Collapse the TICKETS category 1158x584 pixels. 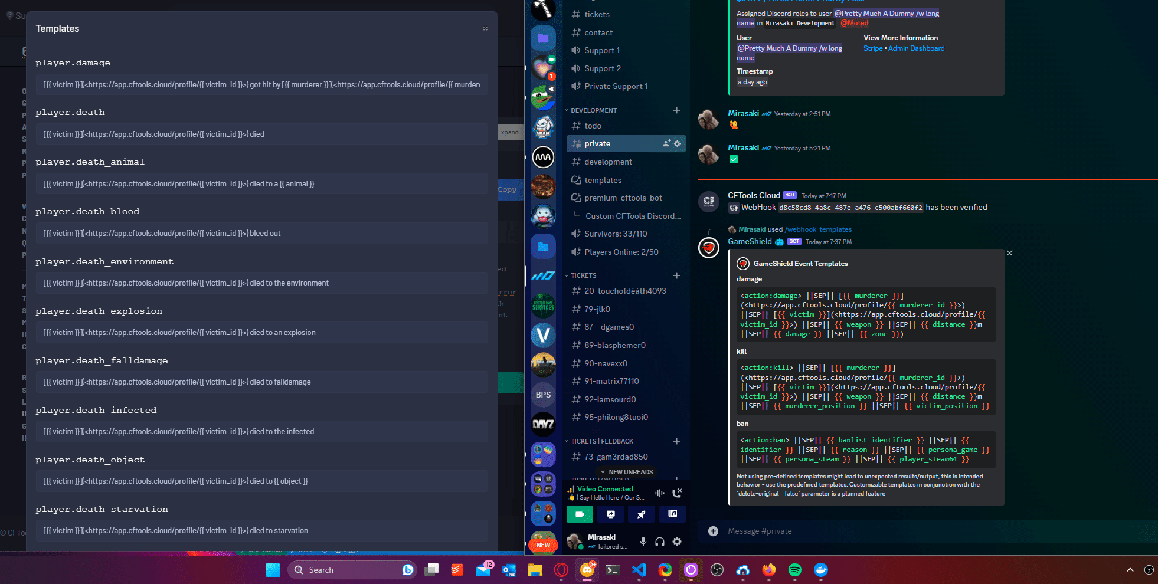tap(581, 275)
